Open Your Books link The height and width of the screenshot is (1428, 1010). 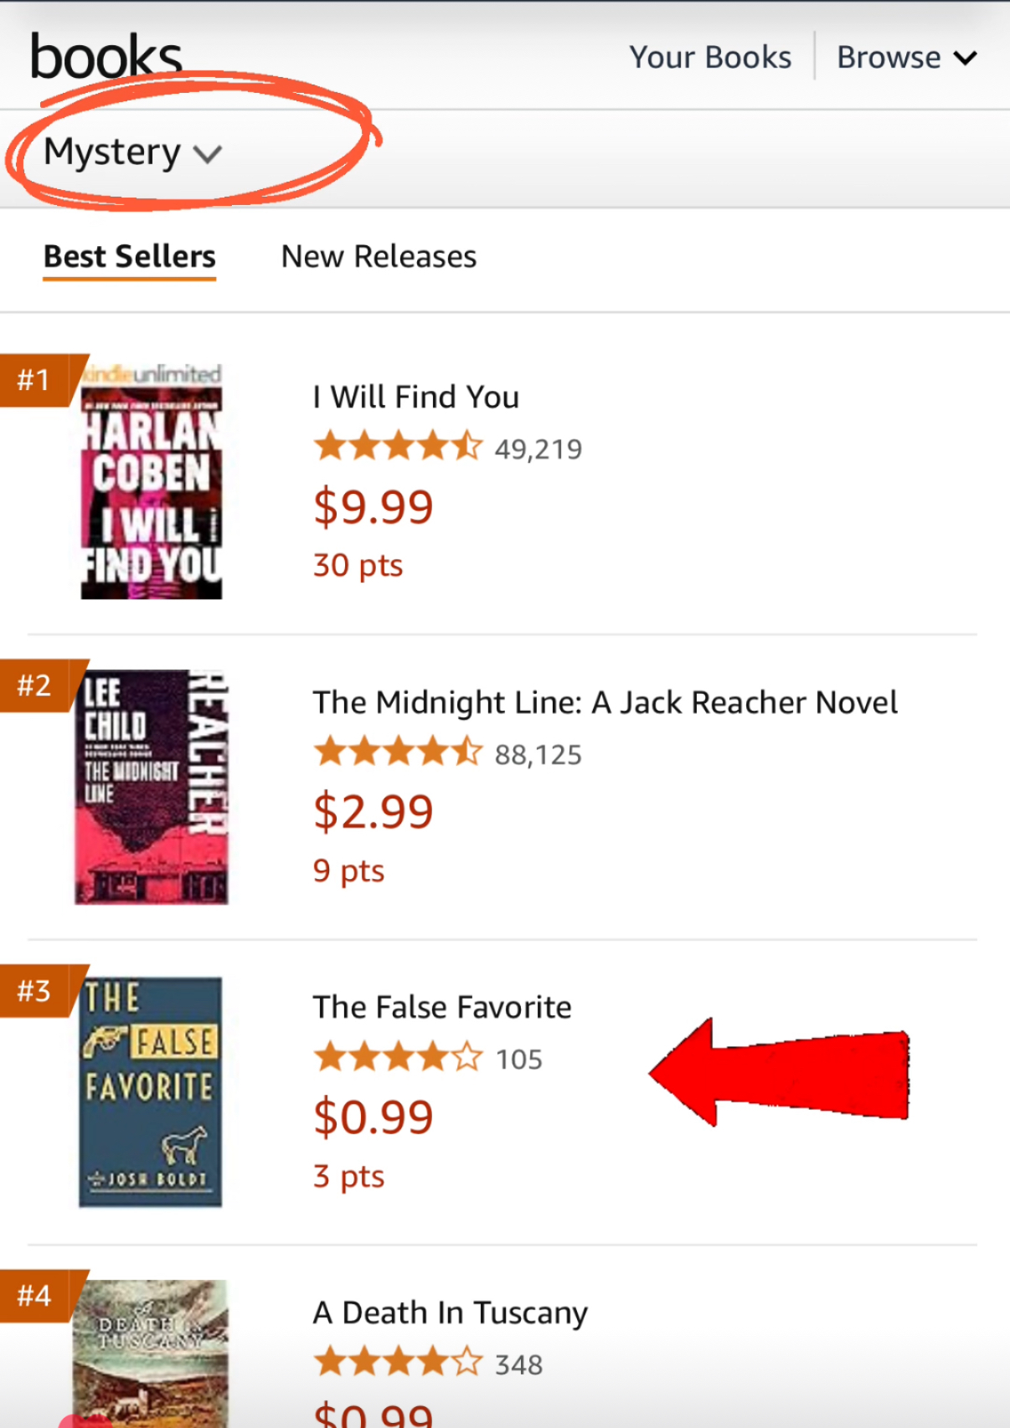[x=710, y=58]
